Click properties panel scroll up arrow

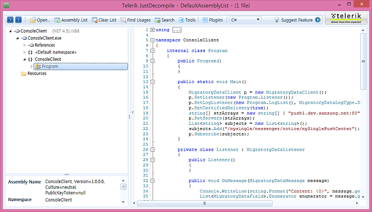point(123,181)
